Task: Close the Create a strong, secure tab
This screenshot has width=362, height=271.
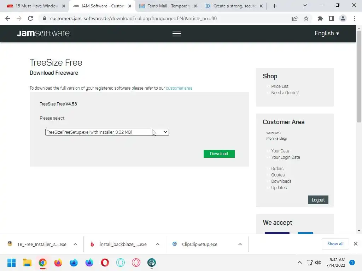Action: coord(261,6)
